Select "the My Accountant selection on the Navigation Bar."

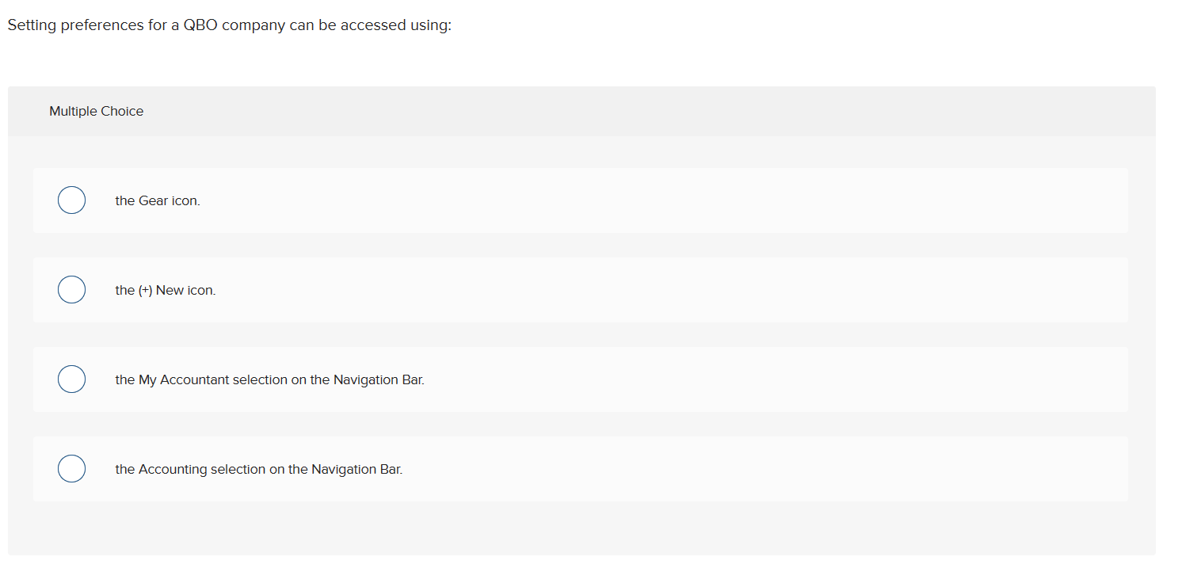269,379
